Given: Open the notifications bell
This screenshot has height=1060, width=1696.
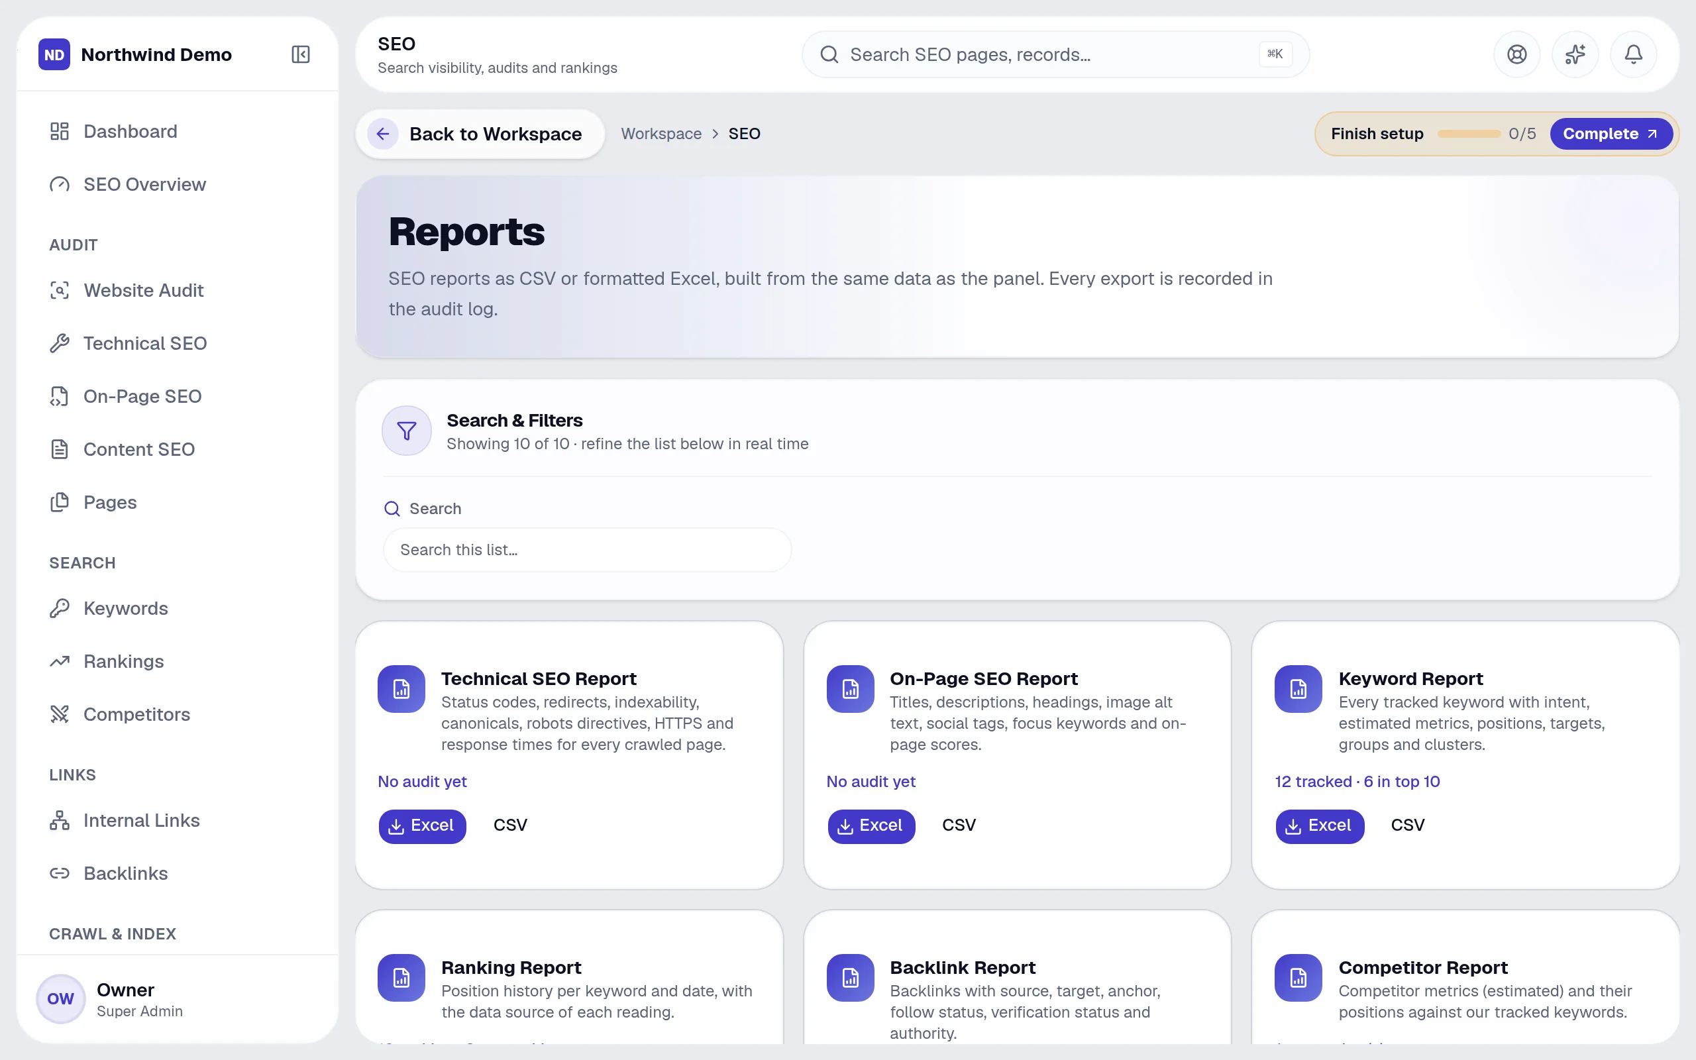Looking at the screenshot, I should [x=1633, y=54].
